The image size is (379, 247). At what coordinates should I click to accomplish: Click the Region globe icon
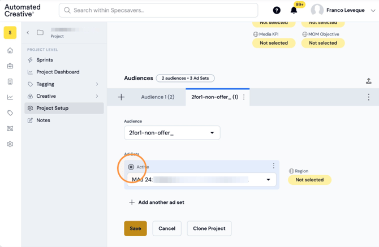(x=291, y=171)
